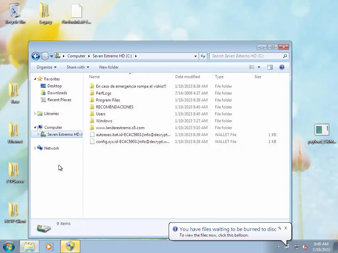Expand the Libraries tree node
The height and width of the screenshot is (253, 338).
pos(35,114)
